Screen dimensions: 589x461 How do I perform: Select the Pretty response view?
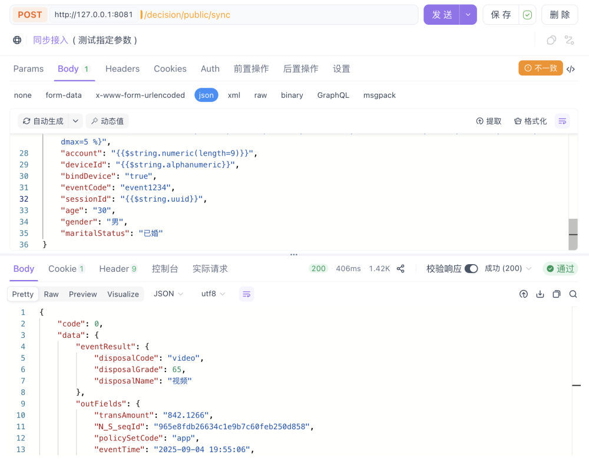click(23, 294)
